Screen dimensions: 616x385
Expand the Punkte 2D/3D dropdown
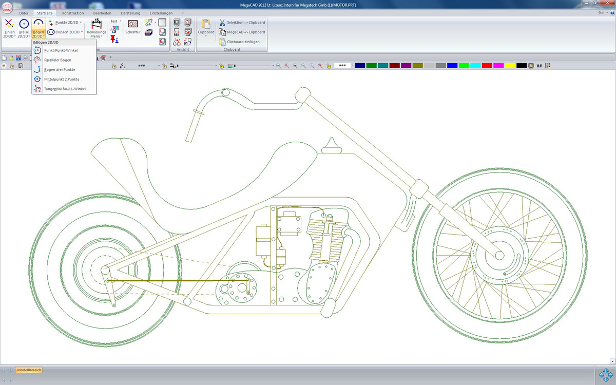tap(82, 23)
